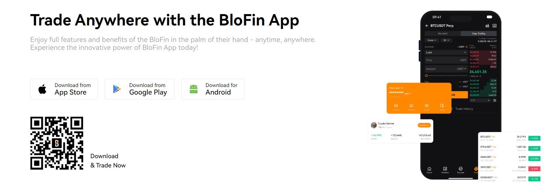Open the candlestick chart icon
This screenshot has width=558, height=185.
pyautogui.click(x=487, y=26)
